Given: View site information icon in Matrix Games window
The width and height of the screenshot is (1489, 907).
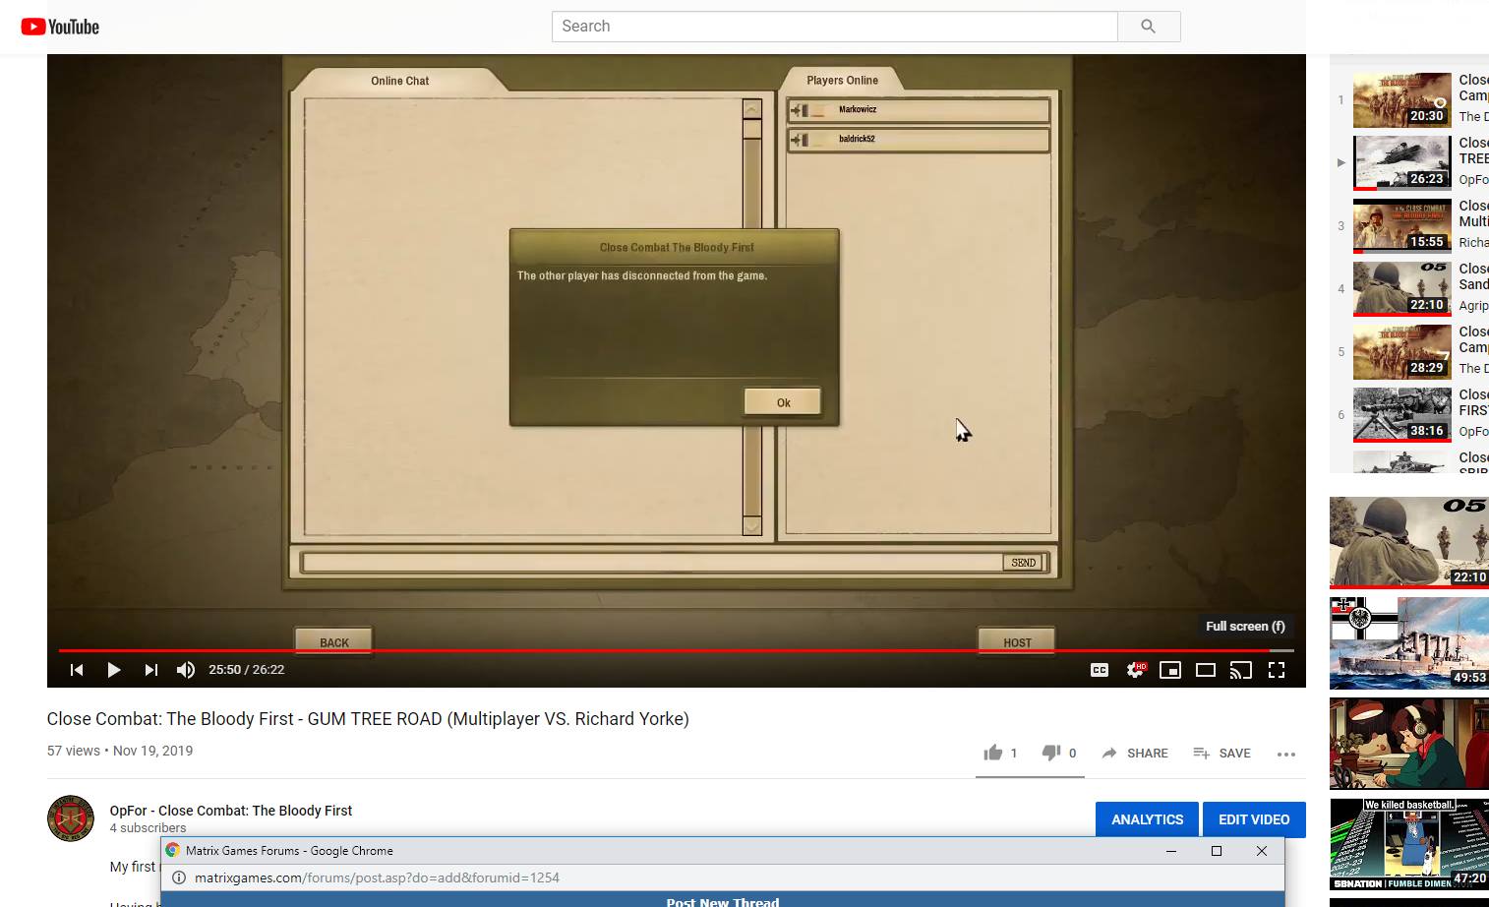Looking at the screenshot, I should [x=179, y=877].
